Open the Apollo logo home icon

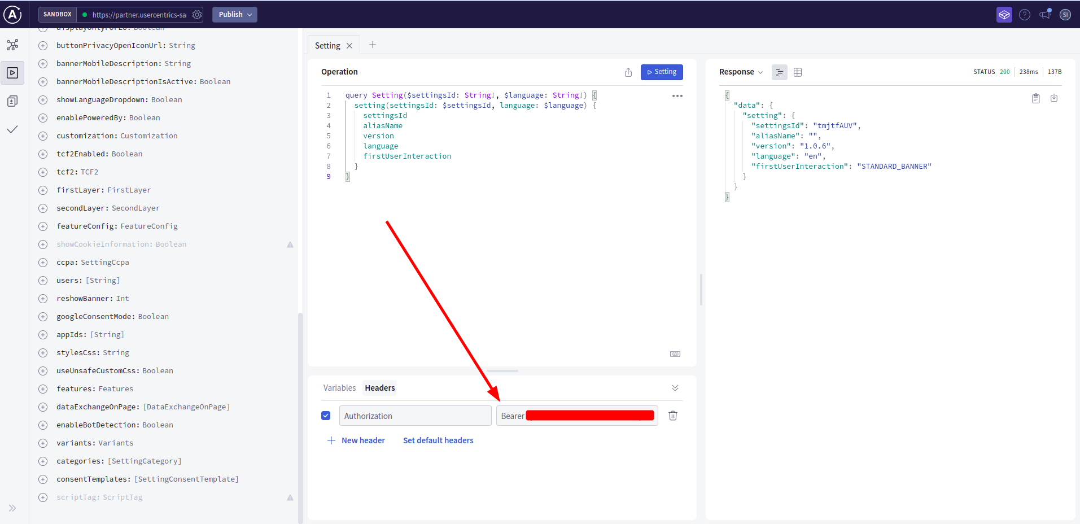click(12, 15)
